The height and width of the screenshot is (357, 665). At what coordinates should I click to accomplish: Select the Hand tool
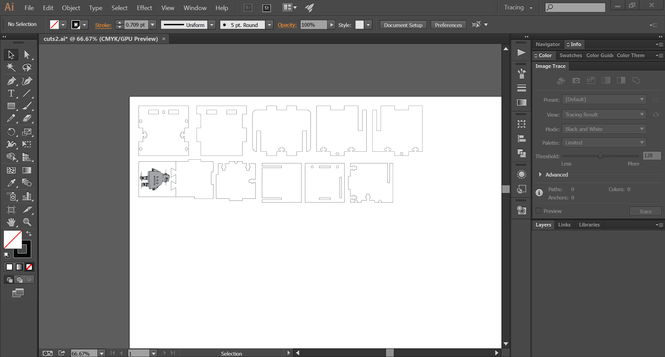[x=11, y=222]
